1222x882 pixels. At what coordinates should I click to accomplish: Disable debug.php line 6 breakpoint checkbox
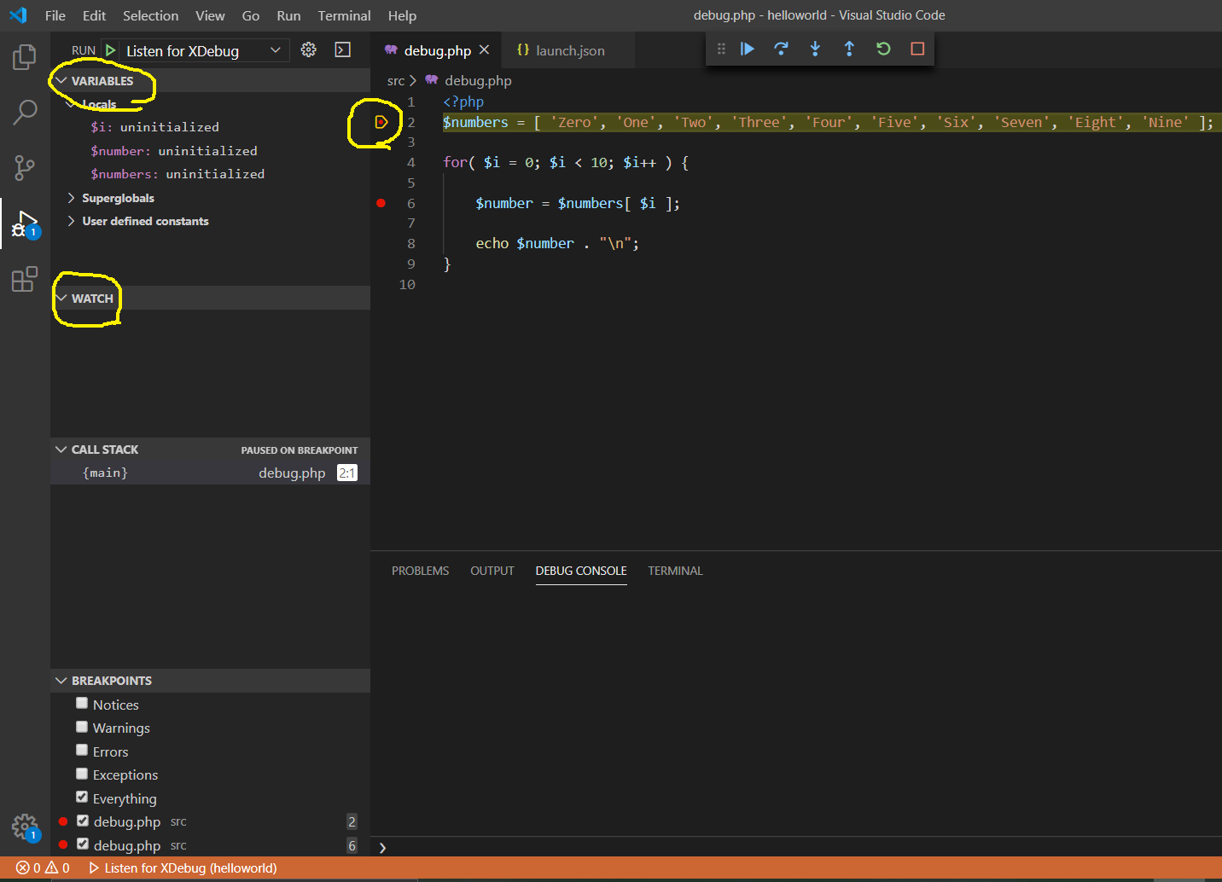click(83, 844)
